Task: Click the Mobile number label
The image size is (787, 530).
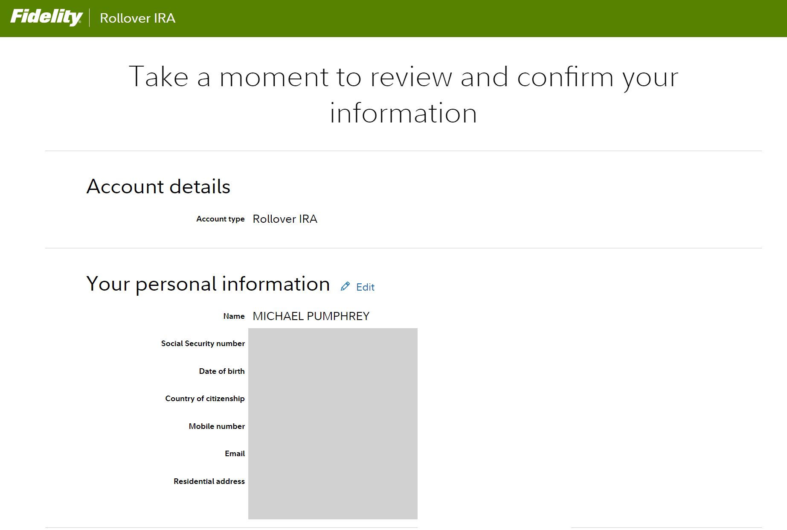Action: [x=217, y=426]
